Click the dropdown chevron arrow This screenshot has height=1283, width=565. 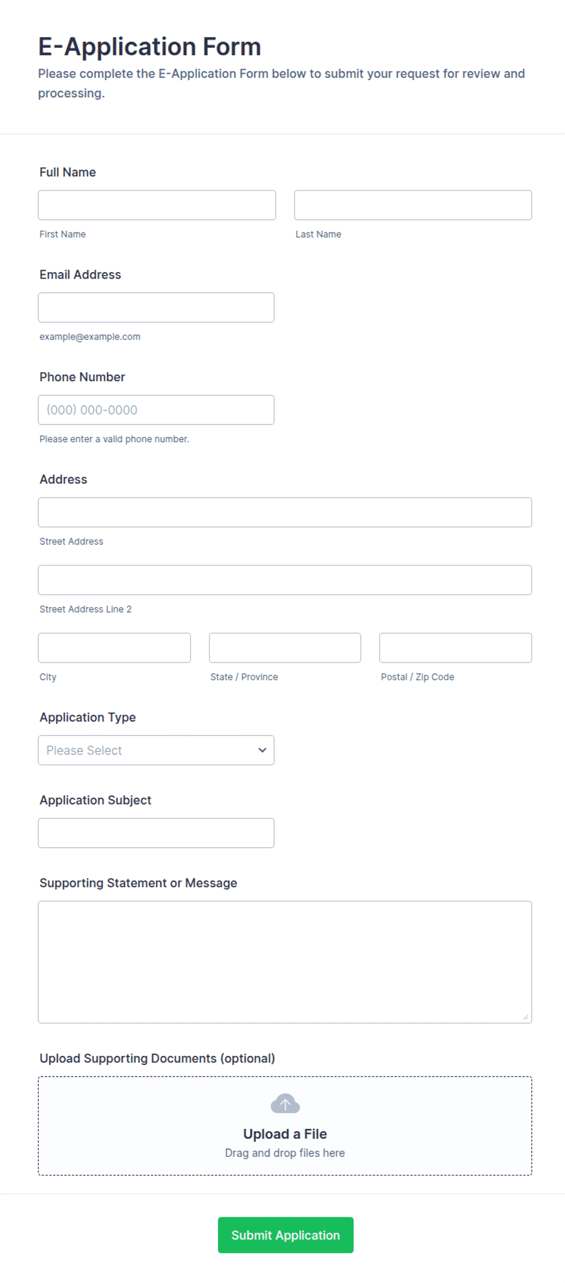click(262, 750)
